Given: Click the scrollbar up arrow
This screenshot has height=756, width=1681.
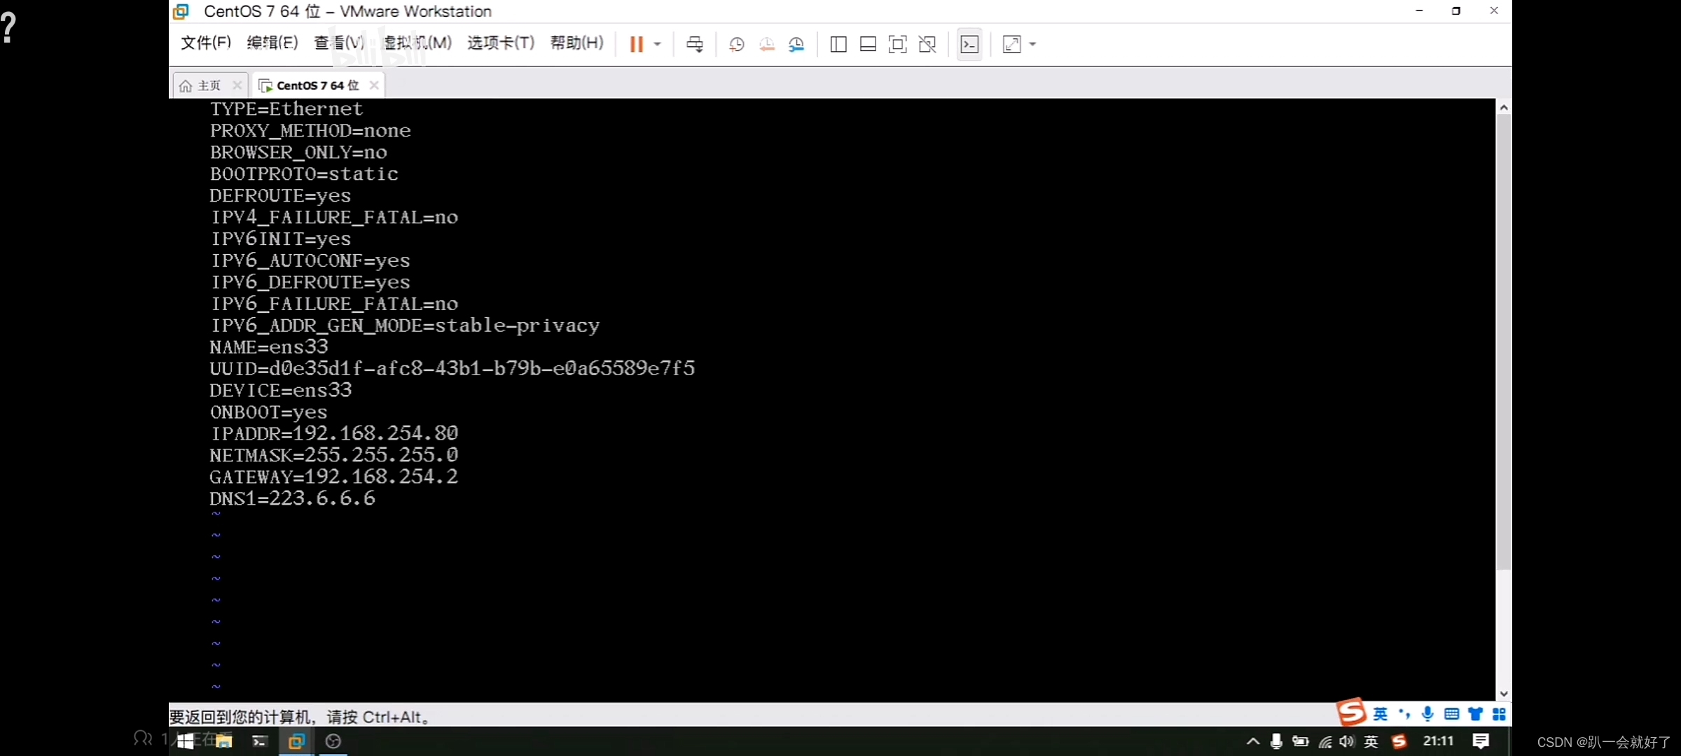Looking at the screenshot, I should 1504,107.
